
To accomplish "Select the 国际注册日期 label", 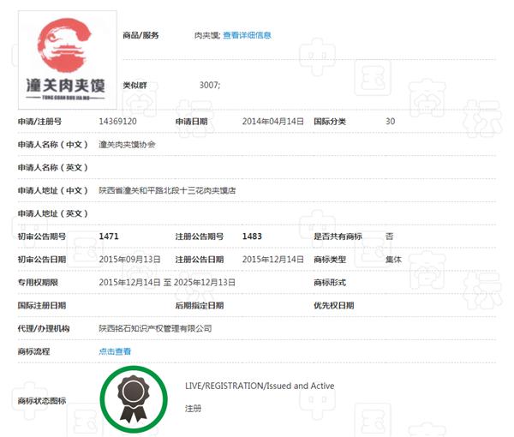I will (42, 306).
